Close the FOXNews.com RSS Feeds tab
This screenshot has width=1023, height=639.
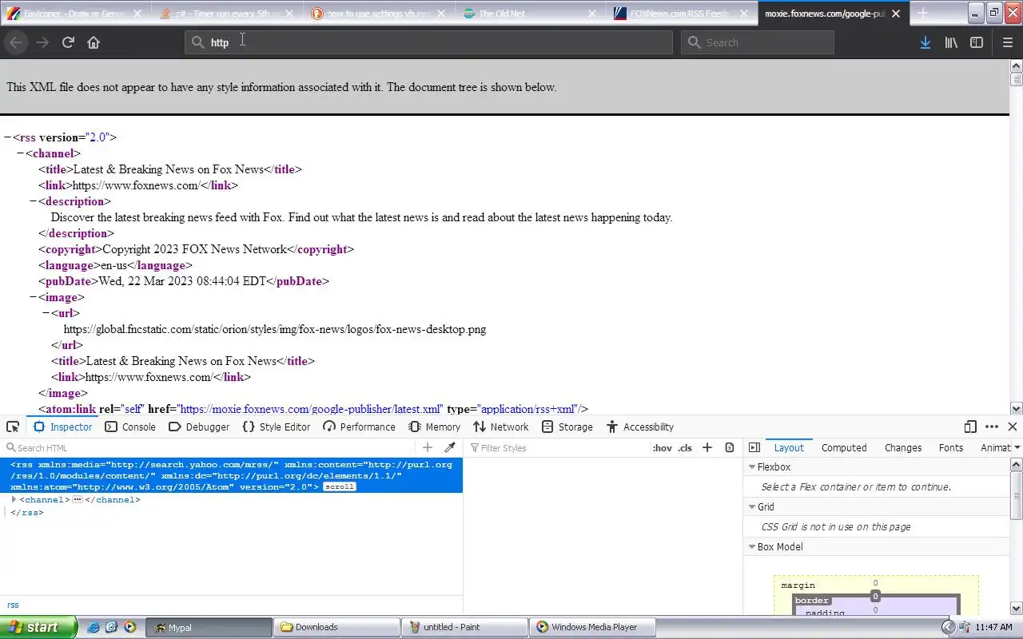pyautogui.click(x=744, y=14)
